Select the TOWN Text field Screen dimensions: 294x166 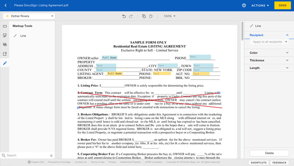coord(203,66)
